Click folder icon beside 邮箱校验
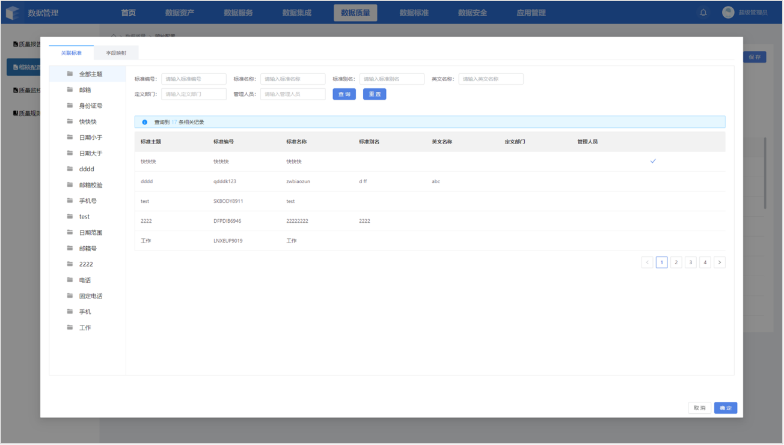This screenshot has width=784, height=445. (x=70, y=185)
